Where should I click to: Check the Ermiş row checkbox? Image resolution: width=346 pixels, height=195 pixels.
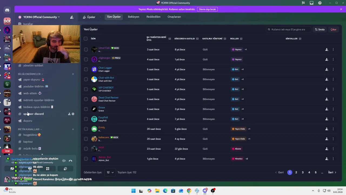tap(86, 129)
